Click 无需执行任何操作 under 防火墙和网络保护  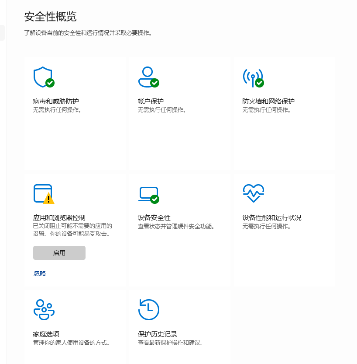click(x=267, y=110)
